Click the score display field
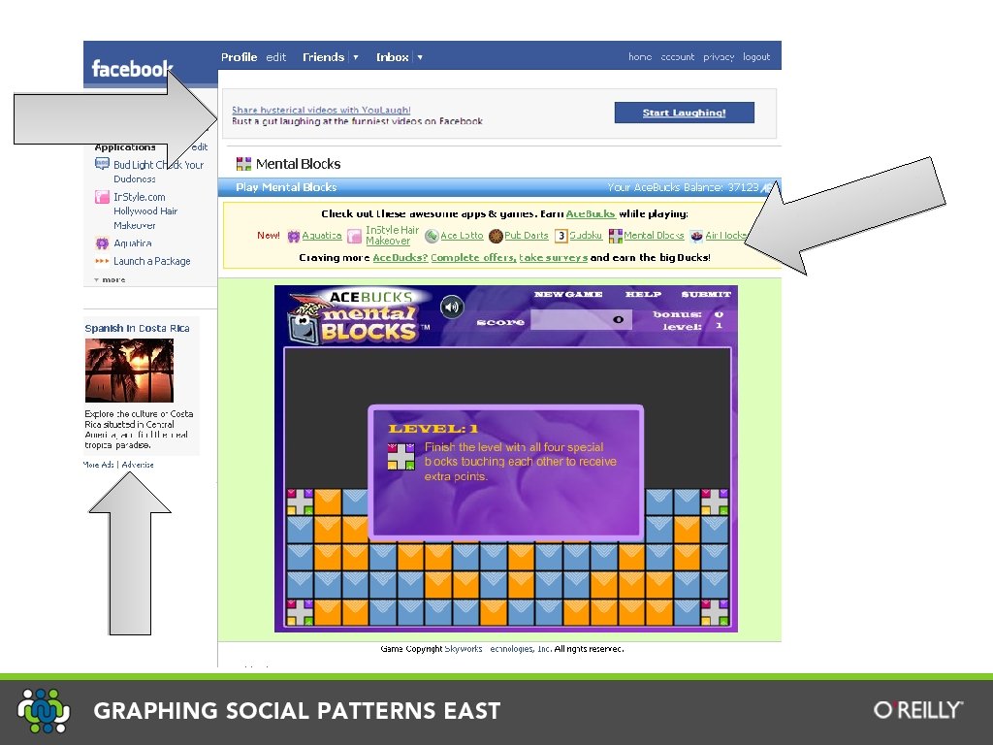 pos(581,320)
